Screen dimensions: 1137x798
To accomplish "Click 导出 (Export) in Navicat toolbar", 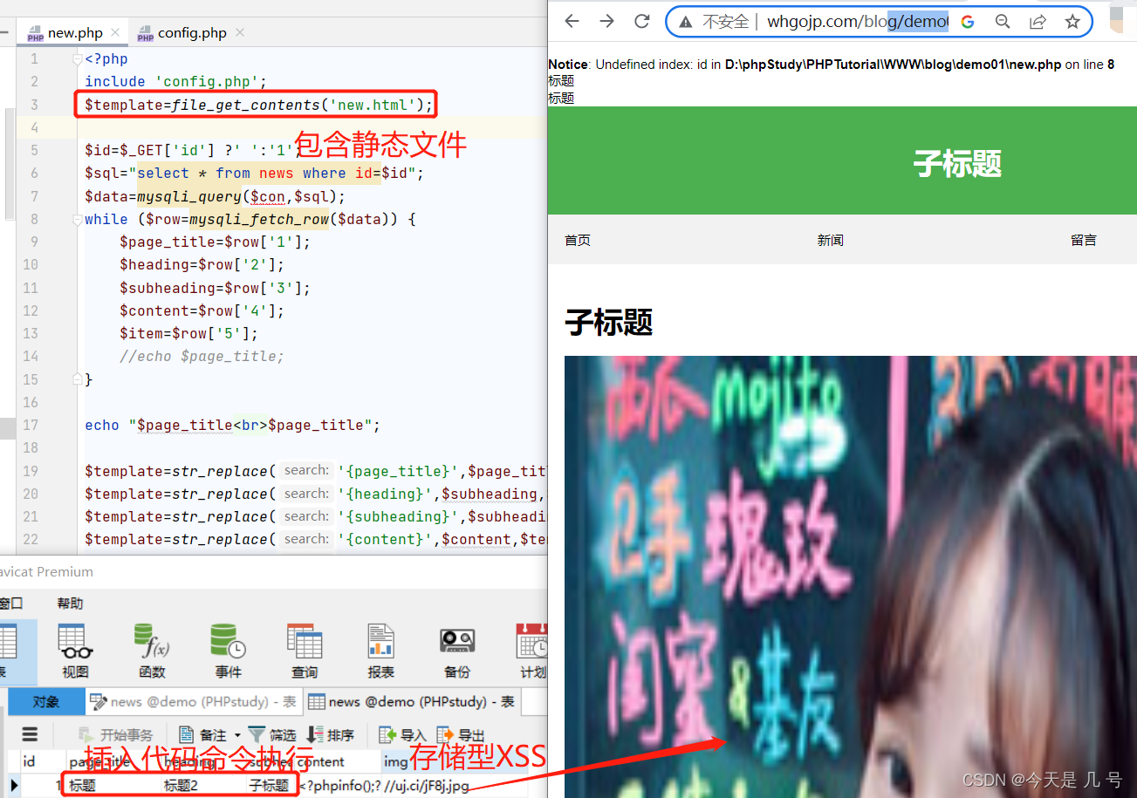I will 461,735.
